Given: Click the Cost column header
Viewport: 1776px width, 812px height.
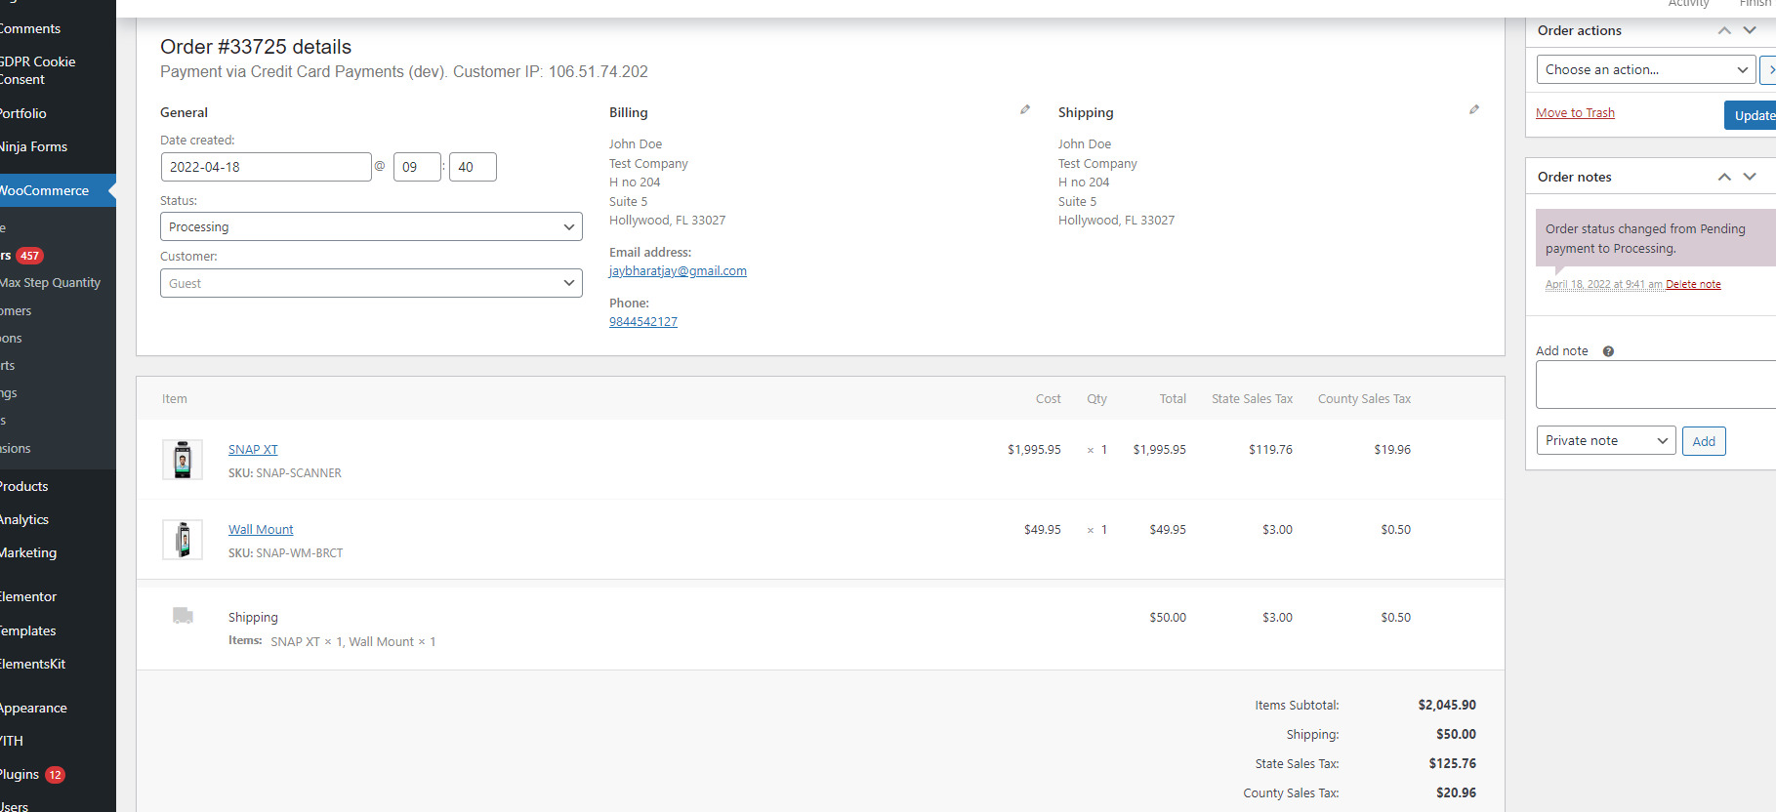Looking at the screenshot, I should [x=1049, y=399].
